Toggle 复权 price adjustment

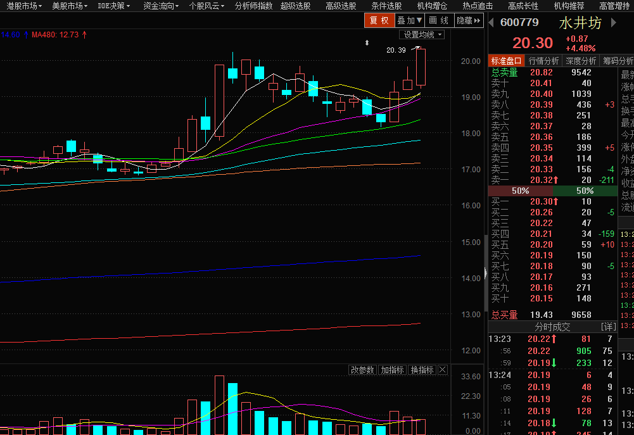tap(379, 21)
